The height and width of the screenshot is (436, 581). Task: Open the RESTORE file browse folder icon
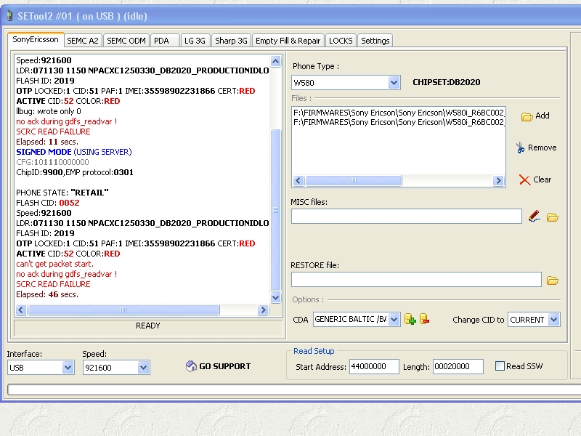[x=553, y=280]
